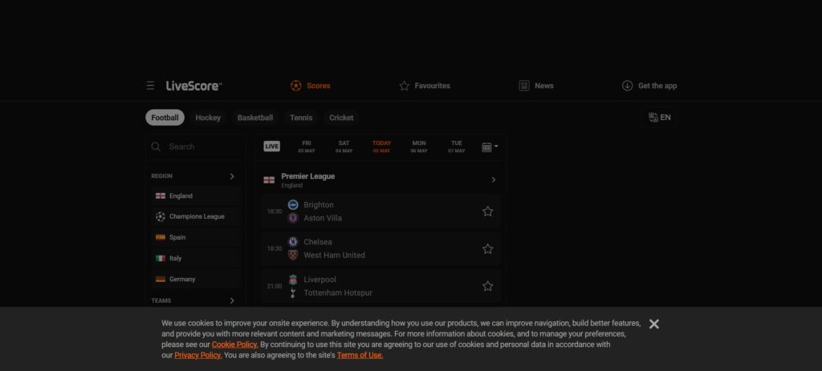The height and width of the screenshot is (371, 822).
Task: Click the Spain flag icon
Action: pyautogui.click(x=161, y=237)
